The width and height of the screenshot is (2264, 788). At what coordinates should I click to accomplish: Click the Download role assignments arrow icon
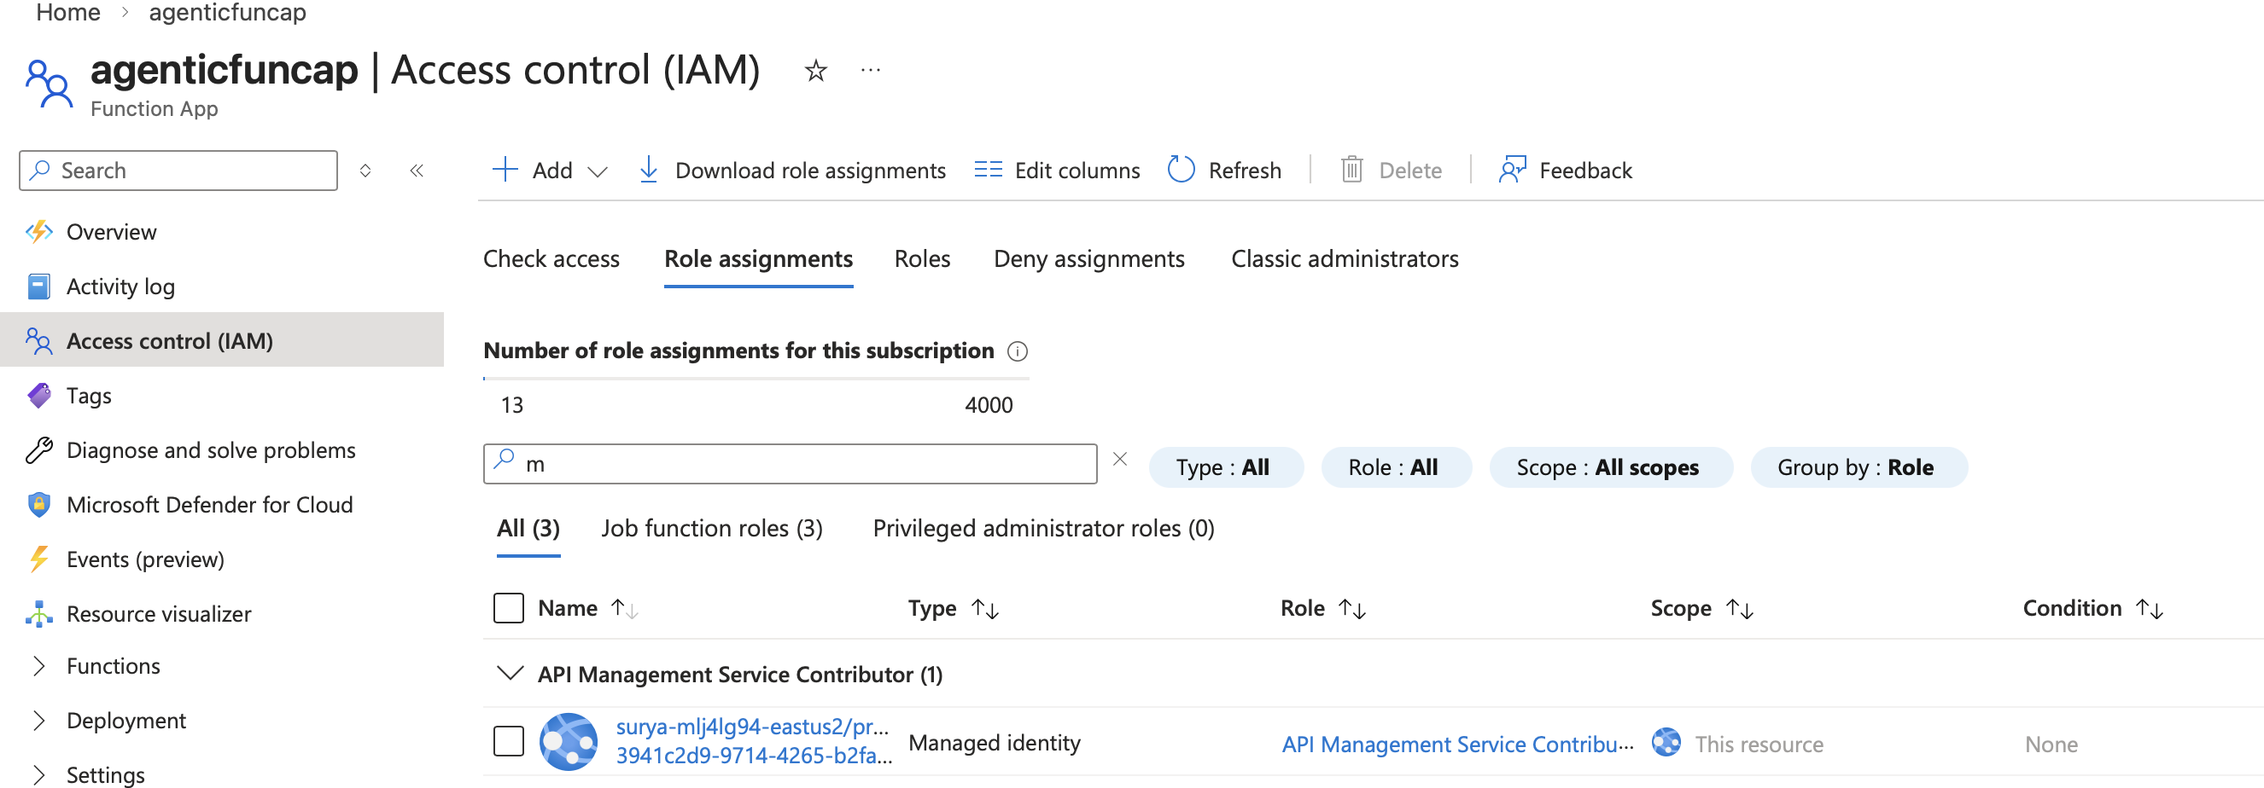click(648, 170)
